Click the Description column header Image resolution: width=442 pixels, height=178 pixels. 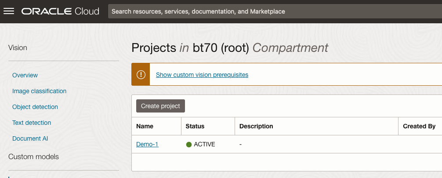[x=256, y=126]
